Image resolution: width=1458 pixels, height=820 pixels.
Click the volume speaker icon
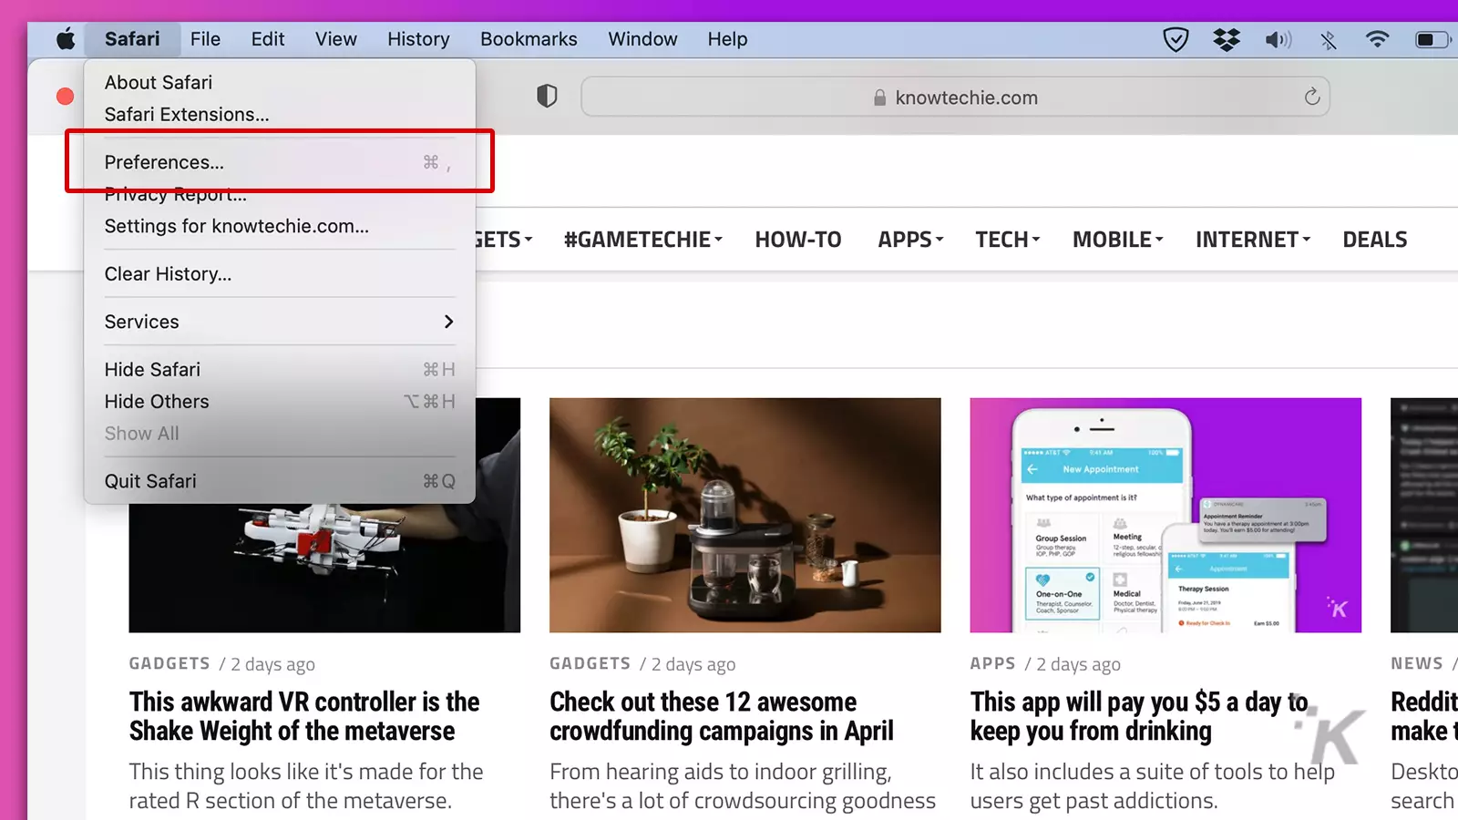(x=1278, y=39)
